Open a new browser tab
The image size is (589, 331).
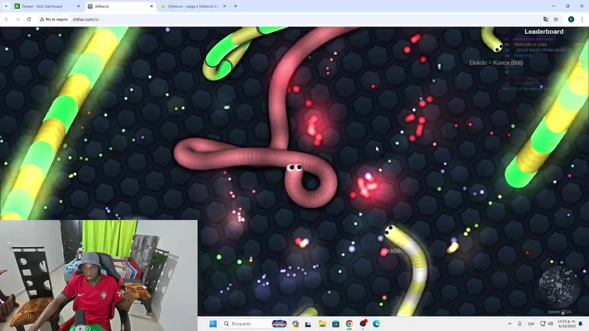point(236,6)
